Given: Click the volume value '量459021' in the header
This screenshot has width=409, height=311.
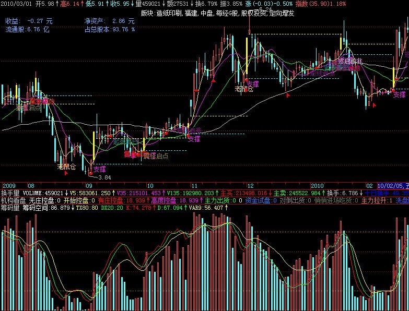Looking at the screenshot, I should [x=149, y=4].
